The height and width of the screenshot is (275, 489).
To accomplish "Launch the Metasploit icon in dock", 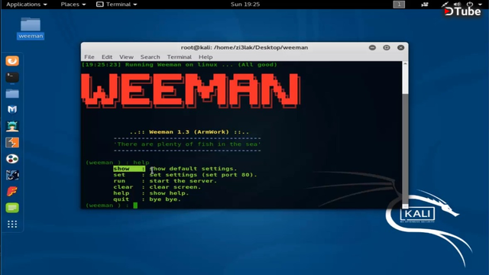I will pos(12,175).
